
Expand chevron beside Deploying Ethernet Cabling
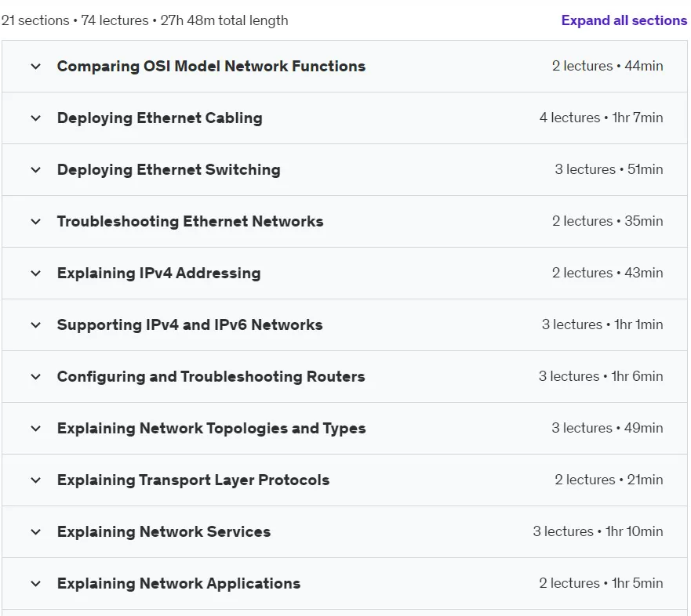(x=36, y=118)
